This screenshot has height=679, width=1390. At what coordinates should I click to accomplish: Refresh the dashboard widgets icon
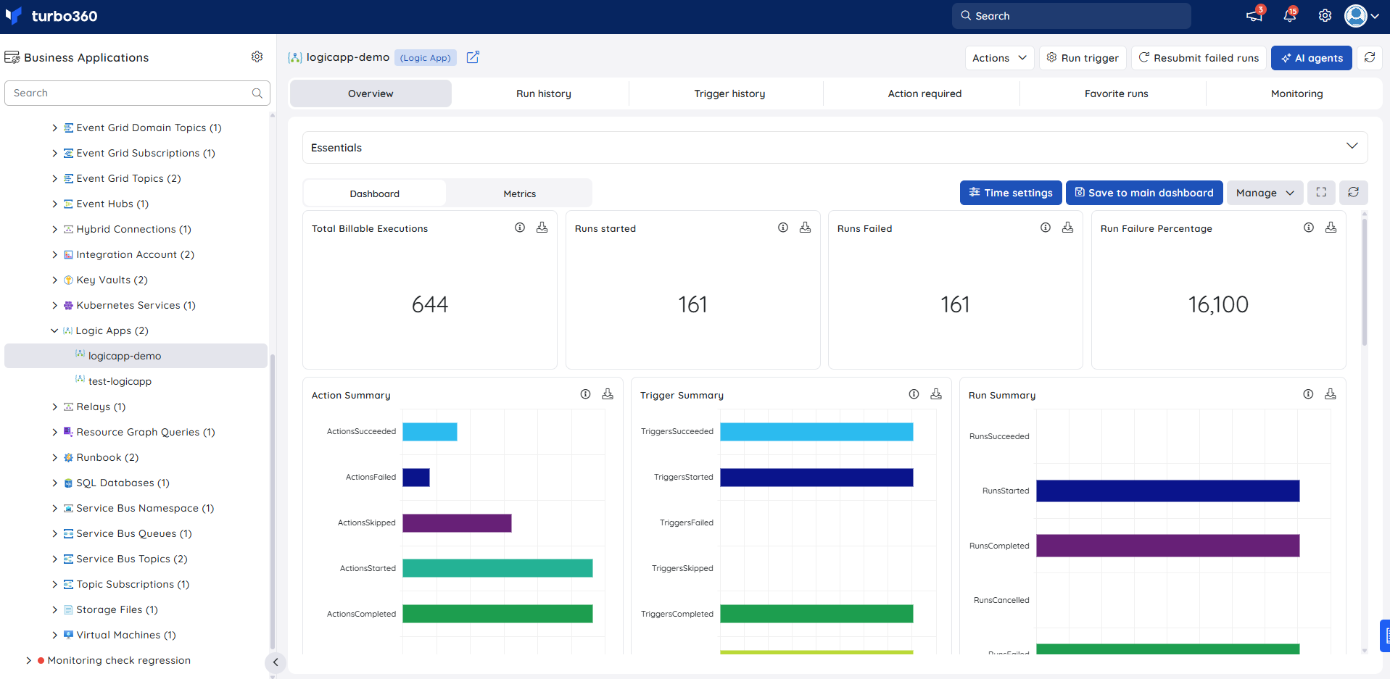pos(1353,193)
